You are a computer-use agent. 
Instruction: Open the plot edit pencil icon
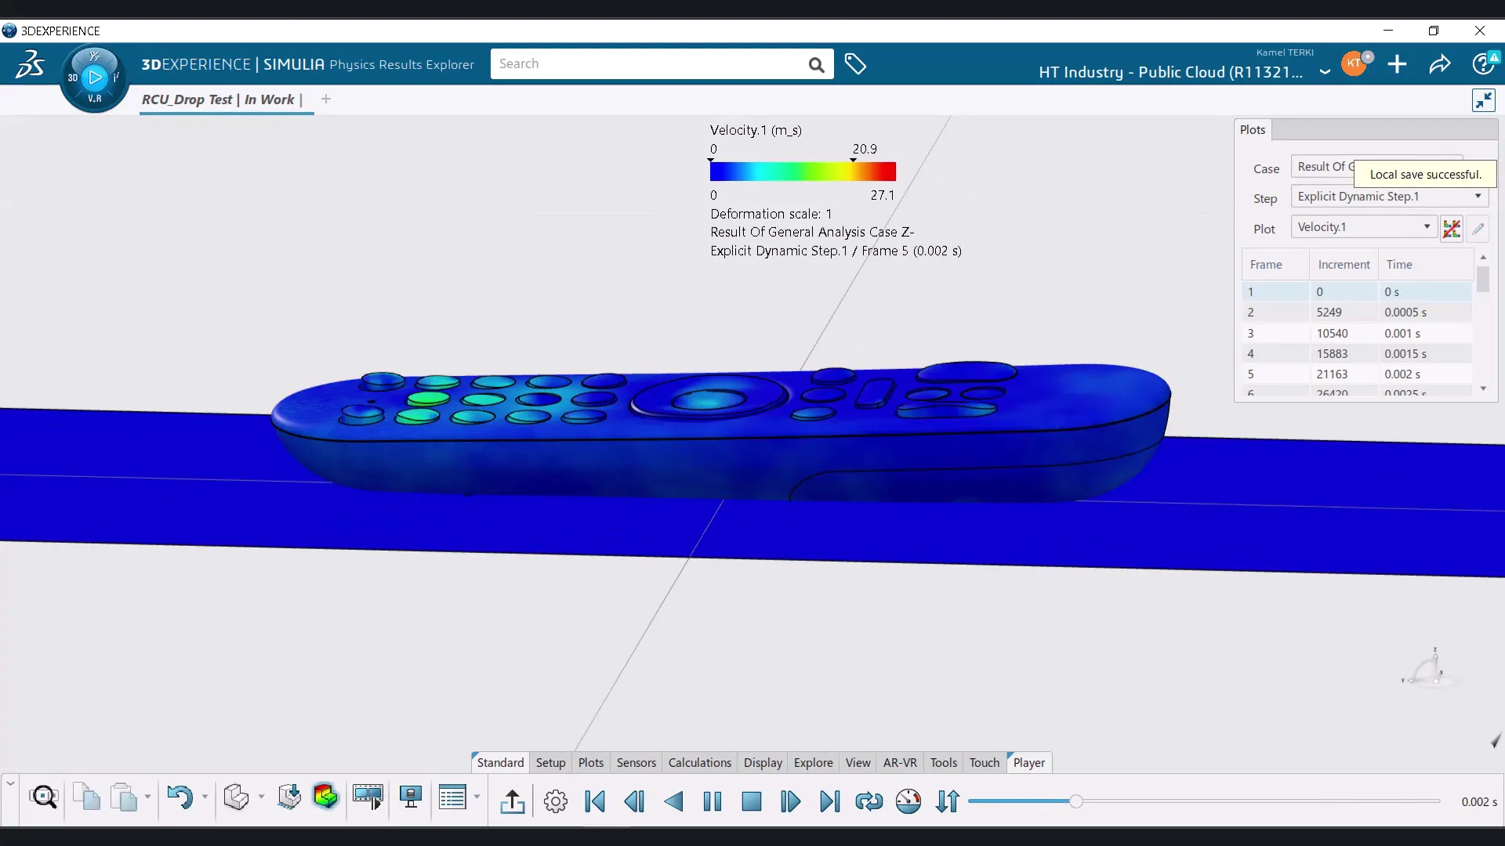1478,229
